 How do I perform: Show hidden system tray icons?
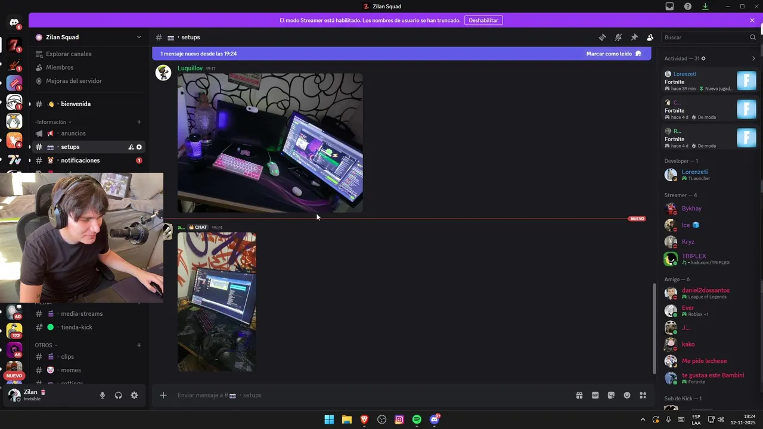pyautogui.click(x=643, y=419)
